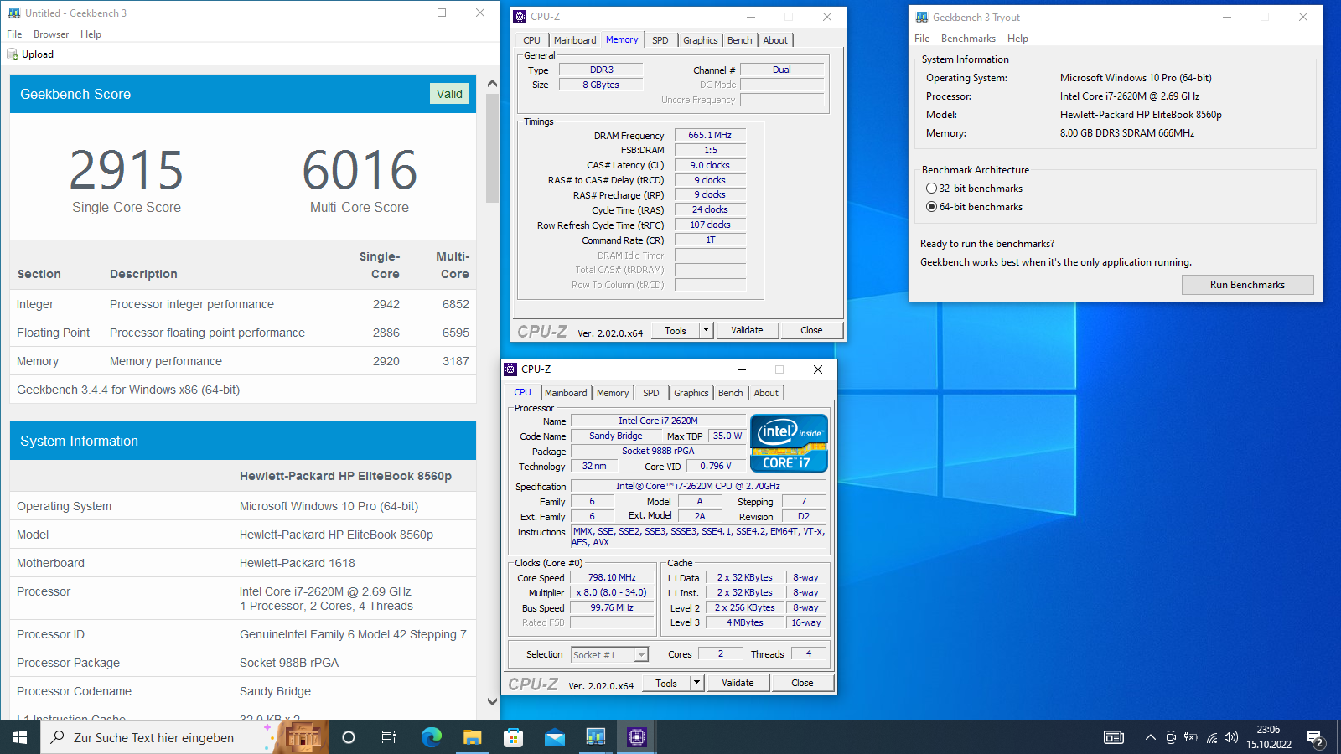Show hidden tray icons chevron
This screenshot has width=1341, height=754.
pos(1150,737)
